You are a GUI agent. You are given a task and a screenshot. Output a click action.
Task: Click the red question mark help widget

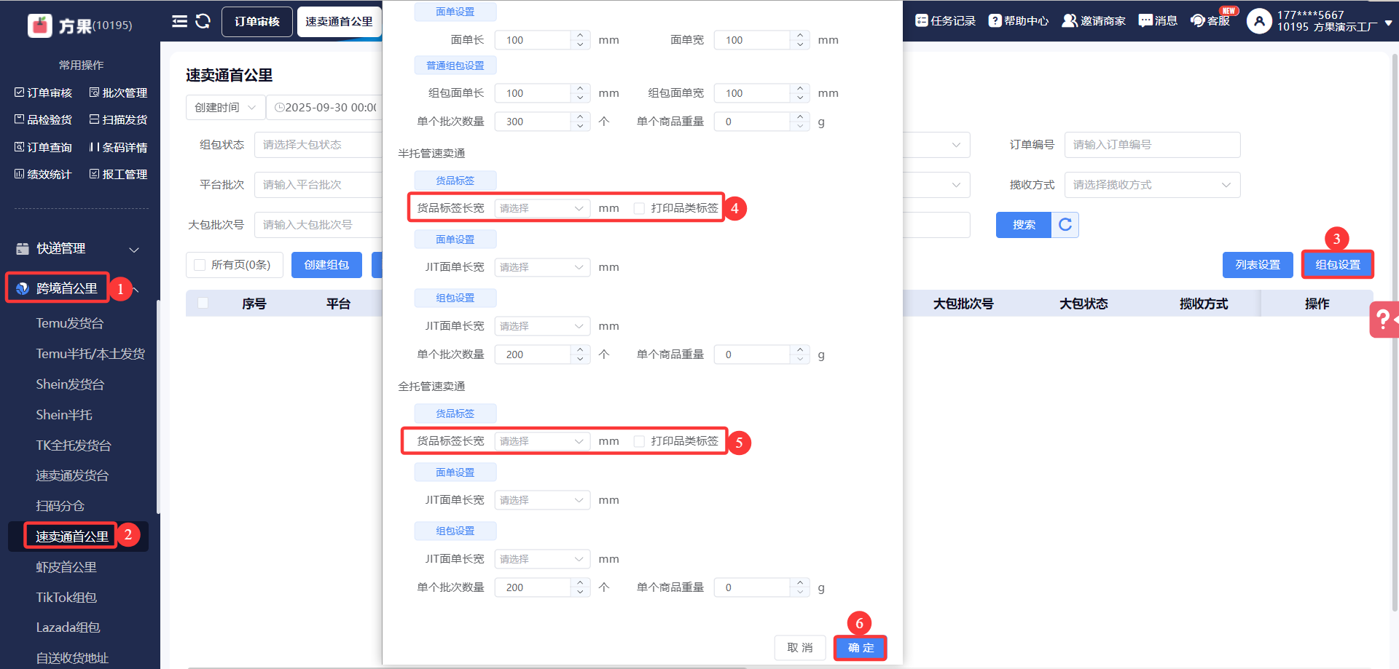pyautogui.click(x=1384, y=320)
